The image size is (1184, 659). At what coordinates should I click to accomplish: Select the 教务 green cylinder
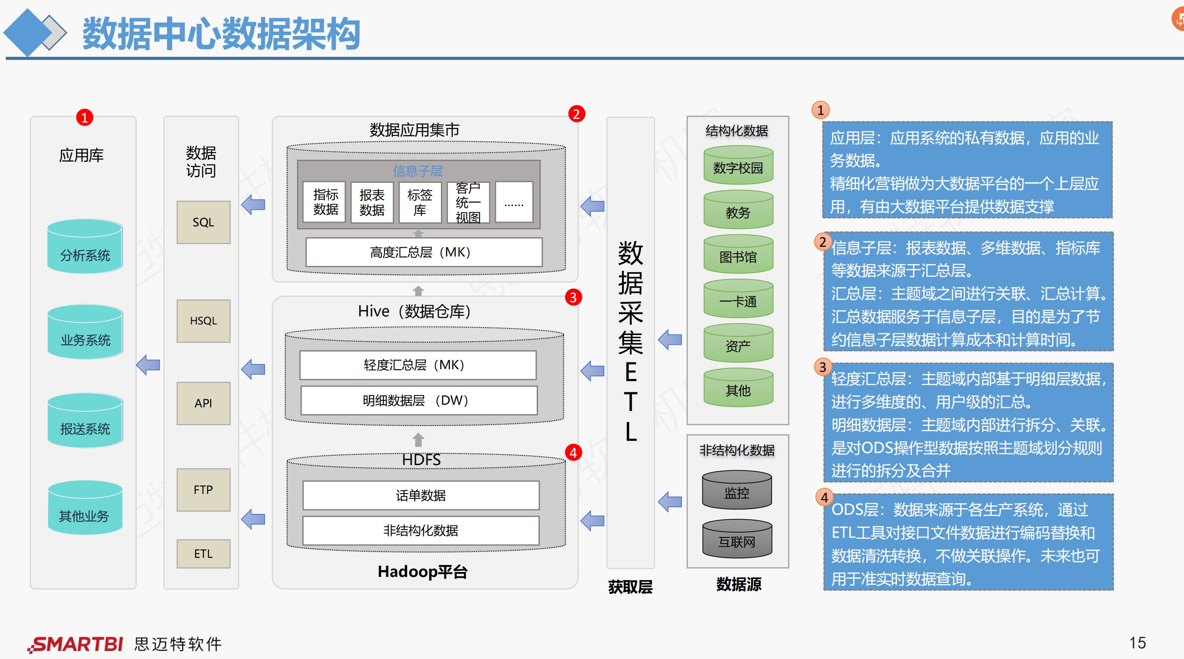tap(738, 209)
